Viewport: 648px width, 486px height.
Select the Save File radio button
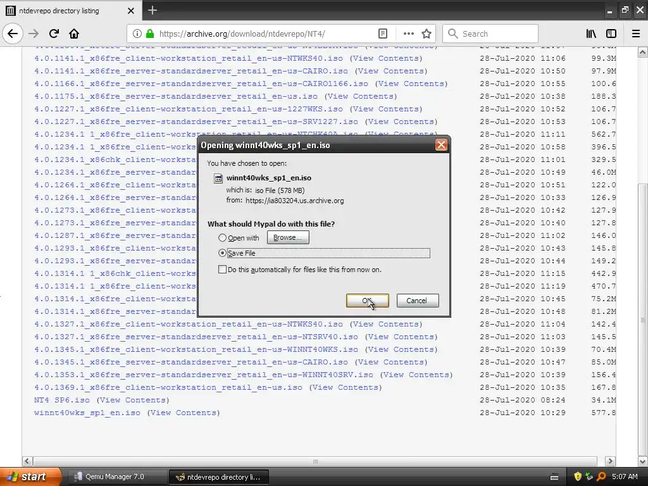(x=222, y=252)
